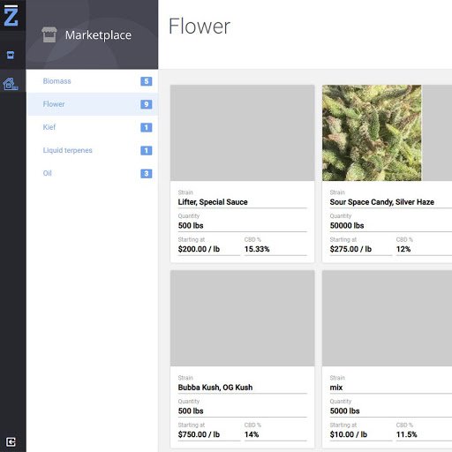Click the Oil count badge 3
The width and height of the screenshot is (452, 452).
click(147, 174)
